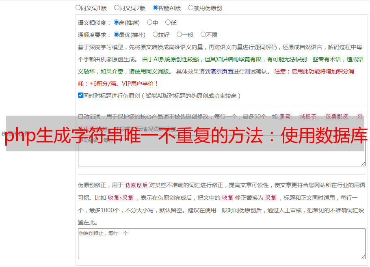Click inside the 伪原创修正 text area
This screenshot has height=267, width=370.
tap(222, 244)
